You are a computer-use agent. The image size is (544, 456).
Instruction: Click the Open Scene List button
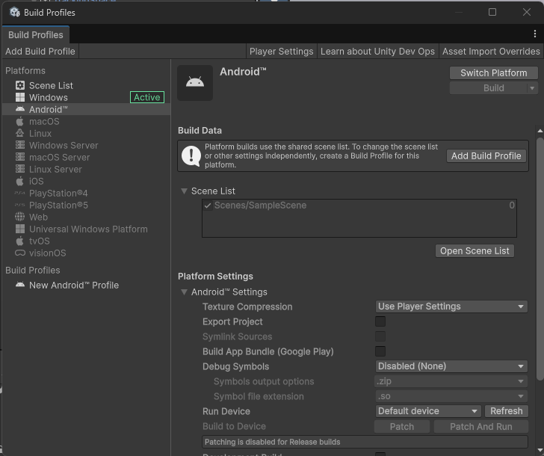(475, 251)
